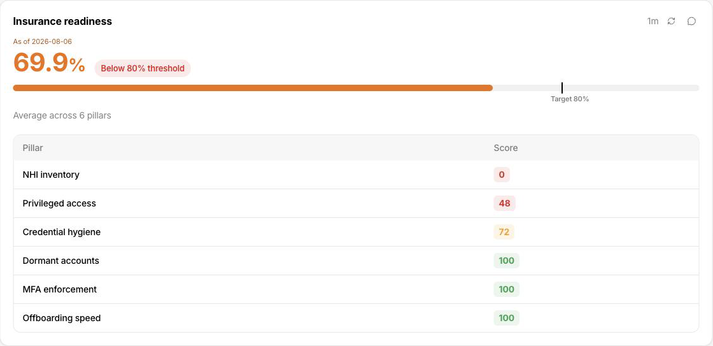Open the comment bubble icon
Image resolution: width=713 pixels, height=346 pixels.
(691, 21)
